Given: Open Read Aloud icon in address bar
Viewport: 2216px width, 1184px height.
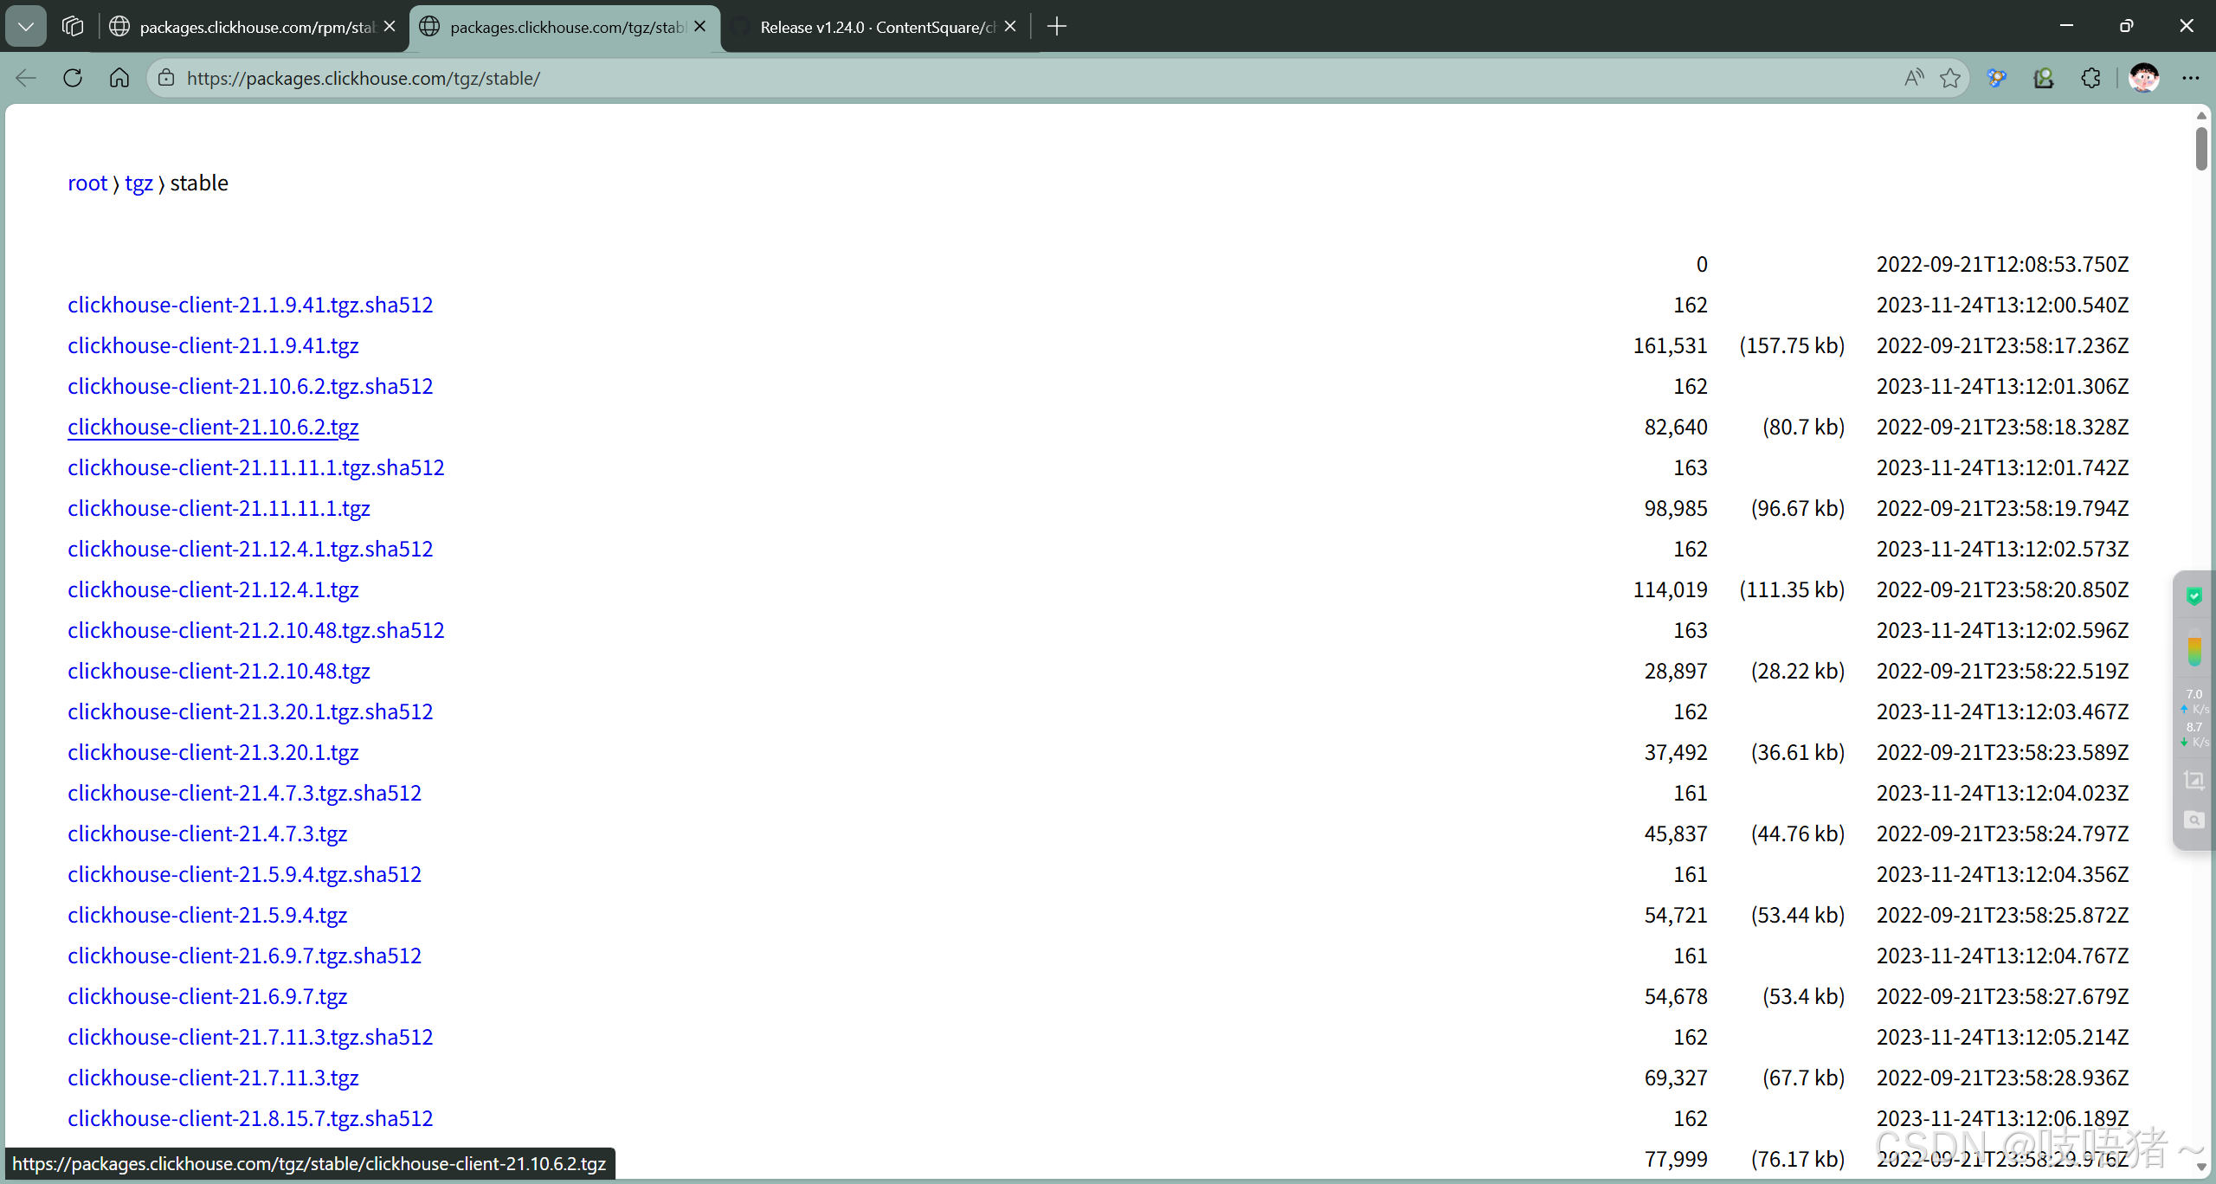Looking at the screenshot, I should tap(1914, 78).
